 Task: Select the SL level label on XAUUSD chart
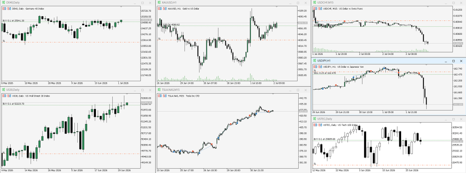click(159, 38)
